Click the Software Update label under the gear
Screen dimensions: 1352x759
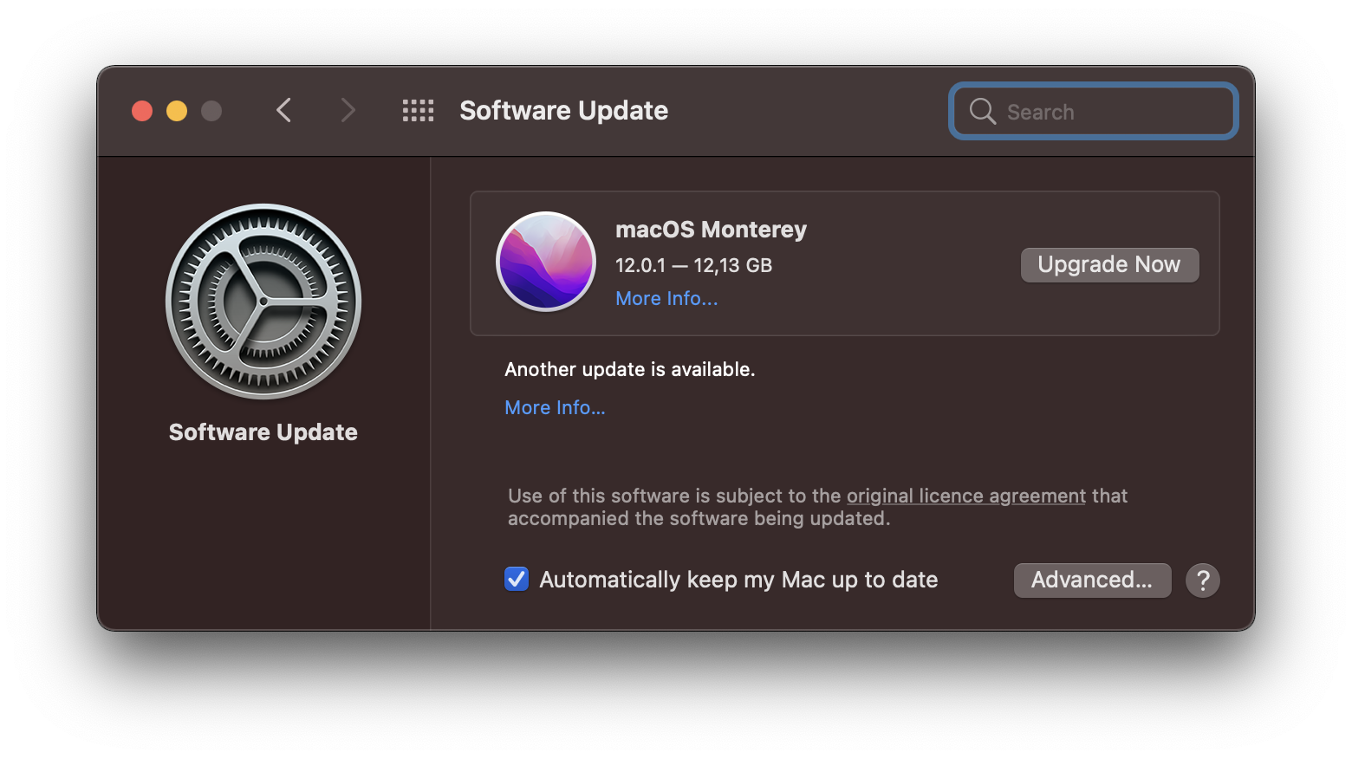[263, 432]
